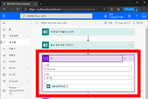
Task: Add this page to favorites with the star
Action: point(104,9)
